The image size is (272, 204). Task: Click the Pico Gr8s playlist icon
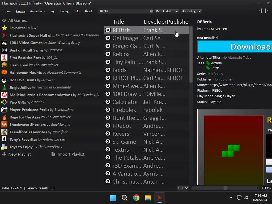[4, 102]
